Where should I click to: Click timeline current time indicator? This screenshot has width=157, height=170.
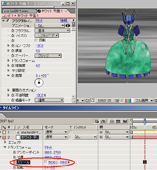pos(145,123)
